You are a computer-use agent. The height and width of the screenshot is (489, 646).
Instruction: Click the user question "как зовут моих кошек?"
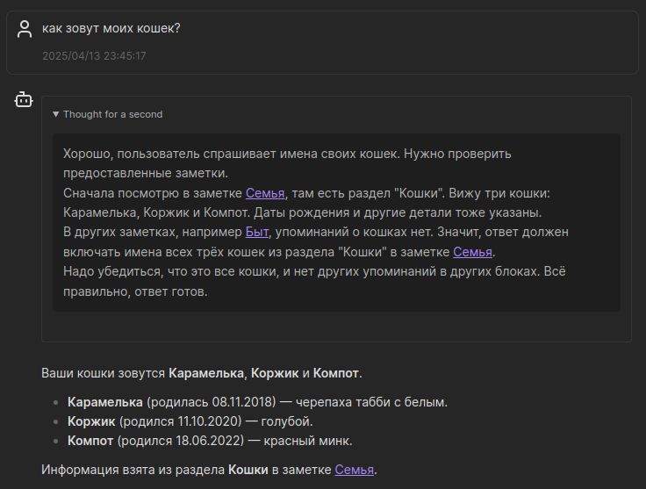click(111, 29)
